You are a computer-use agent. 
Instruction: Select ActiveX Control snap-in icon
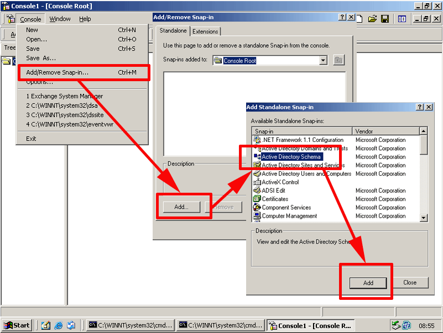pos(257,182)
